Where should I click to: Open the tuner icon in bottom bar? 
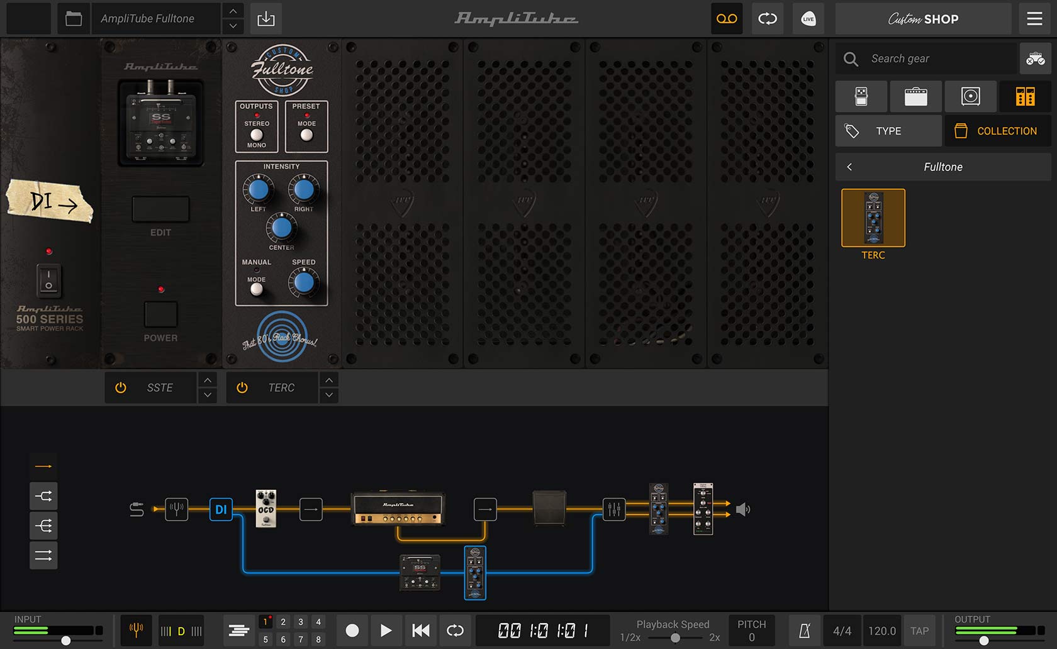pos(136,630)
